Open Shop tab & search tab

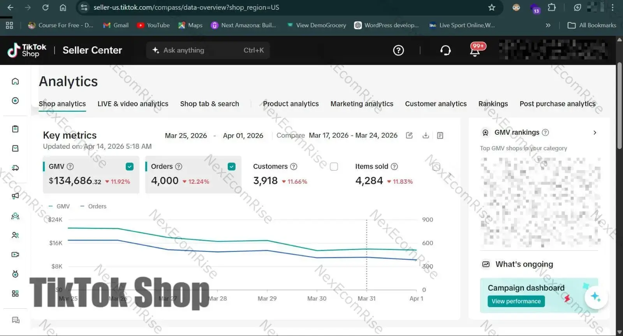(x=209, y=104)
